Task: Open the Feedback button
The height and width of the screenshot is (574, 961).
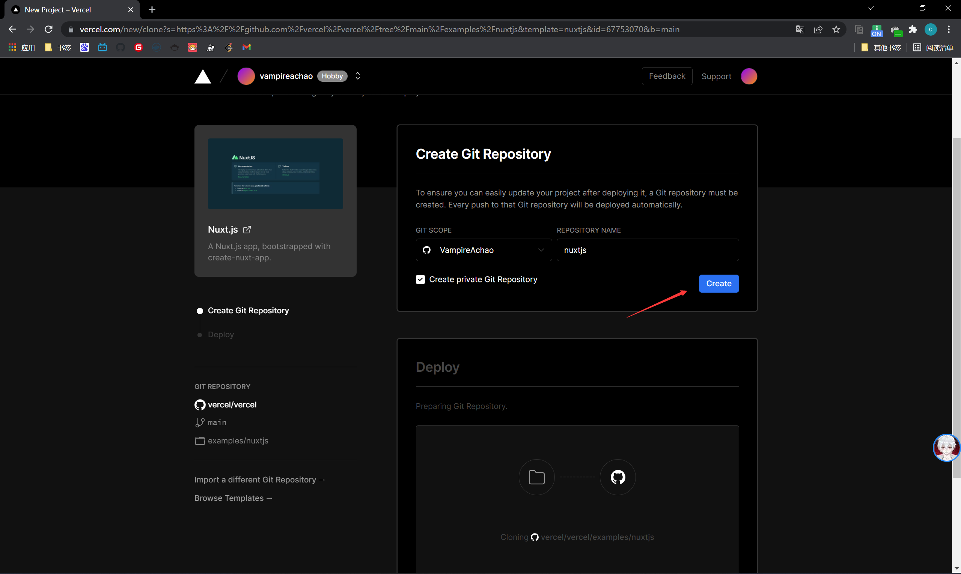Action: coord(667,76)
